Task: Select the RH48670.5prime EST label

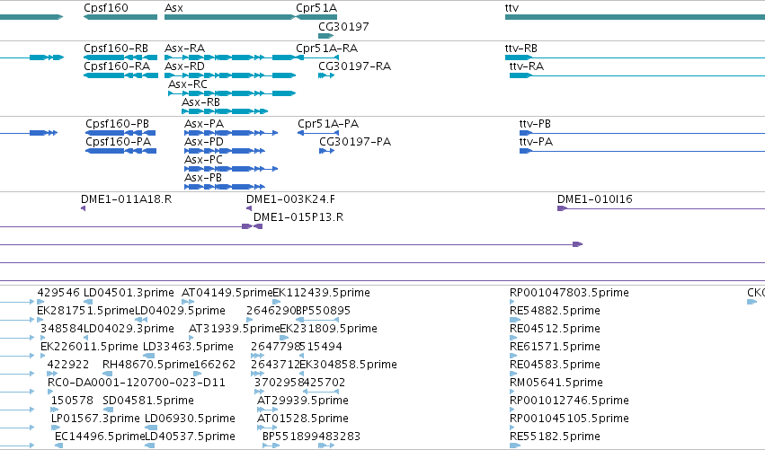Action: coord(148,365)
